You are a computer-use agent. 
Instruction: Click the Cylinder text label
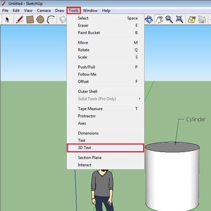point(196,119)
